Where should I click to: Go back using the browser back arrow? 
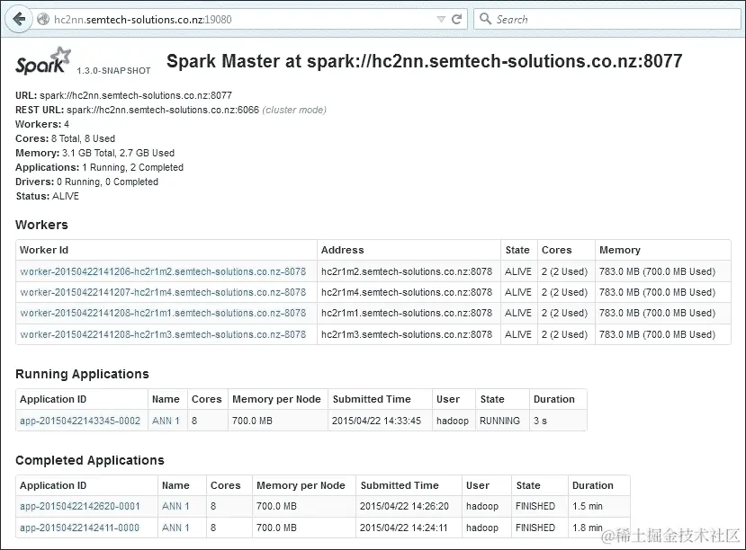coord(19,19)
